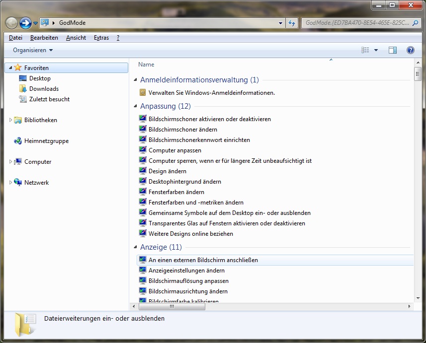Screen dimensions: 426x343
Task: Click the Back navigation arrow button
Action: (12, 23)
